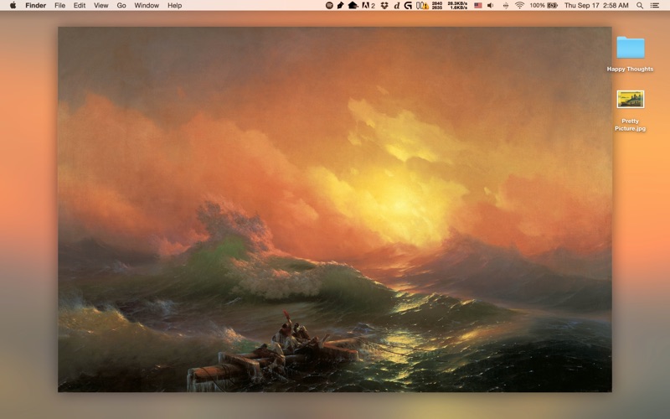Click the date and time display

pyautogui.click(x=596, y=6)
